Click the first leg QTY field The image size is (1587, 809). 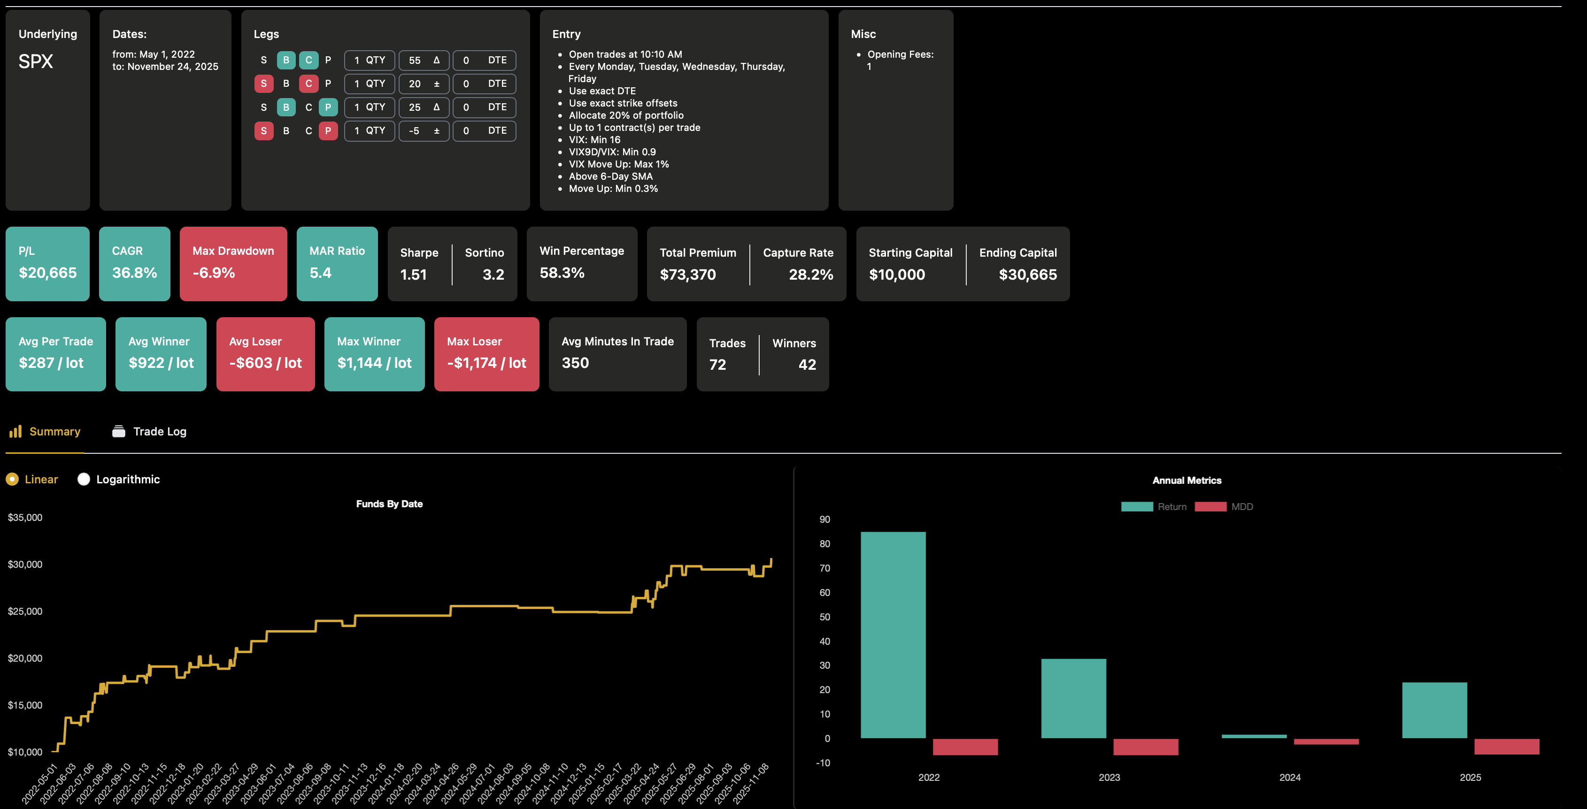(370, 61)
